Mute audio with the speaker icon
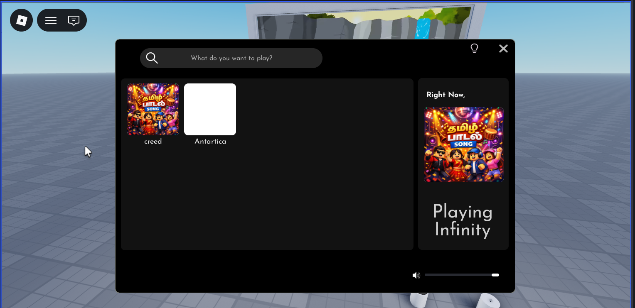This screenshot has height=308, width=635. pyautogui.click(x=416, y=275)
